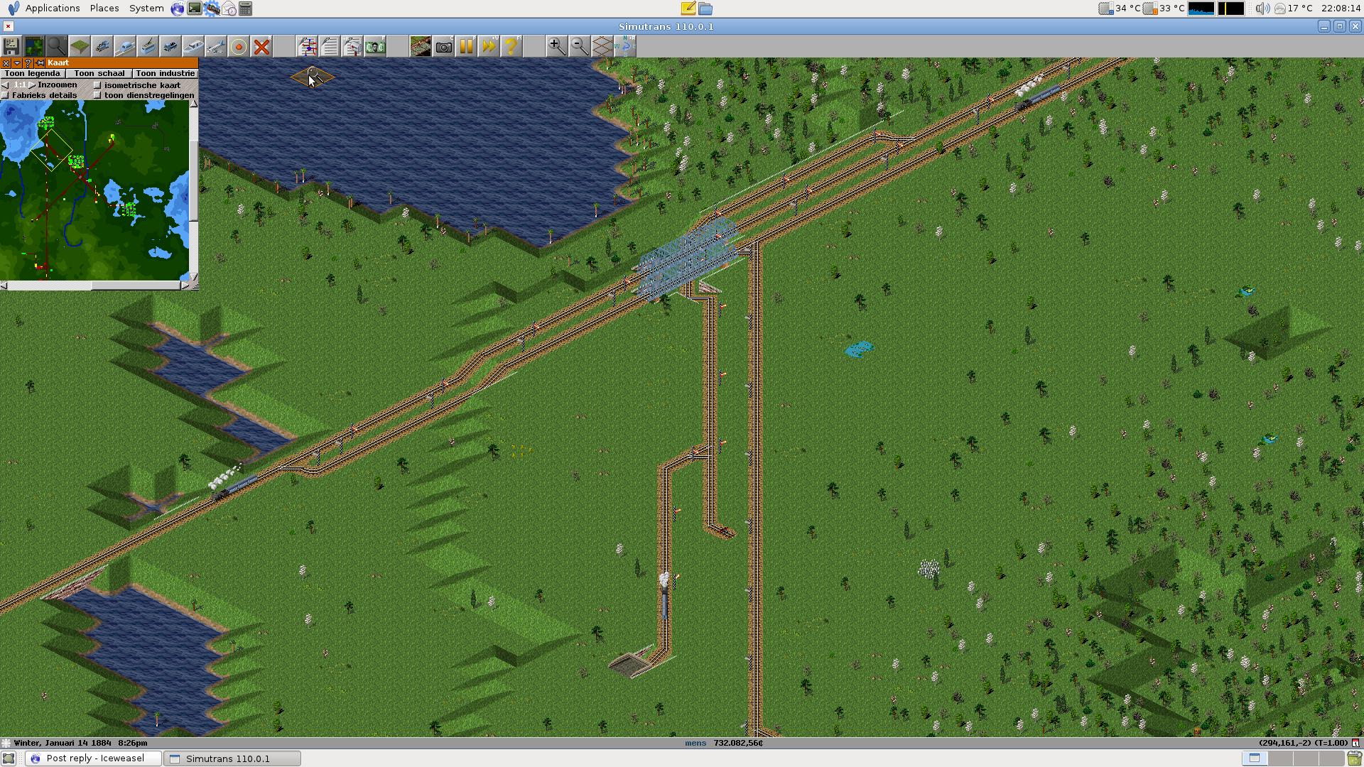The image size is (1364, 767).
Task: Open the aircraft tools icon
Action: point(215,47)
